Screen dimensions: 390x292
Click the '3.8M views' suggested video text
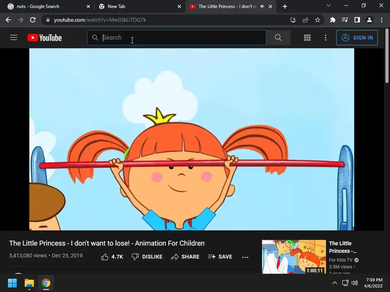[340, 267]
